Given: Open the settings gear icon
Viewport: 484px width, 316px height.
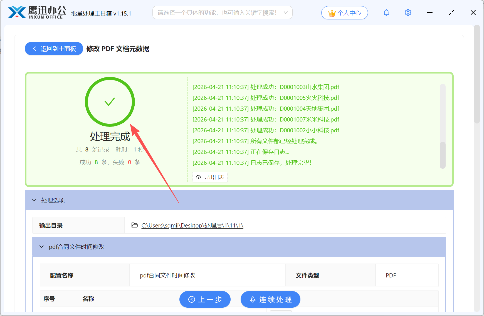Looking at the screenshot, I should tap(408, 12).
